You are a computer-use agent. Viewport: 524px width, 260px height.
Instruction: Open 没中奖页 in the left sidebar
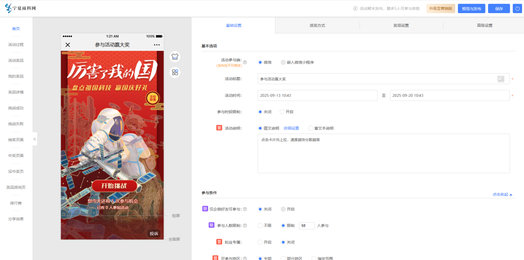[x=16, y=171]
